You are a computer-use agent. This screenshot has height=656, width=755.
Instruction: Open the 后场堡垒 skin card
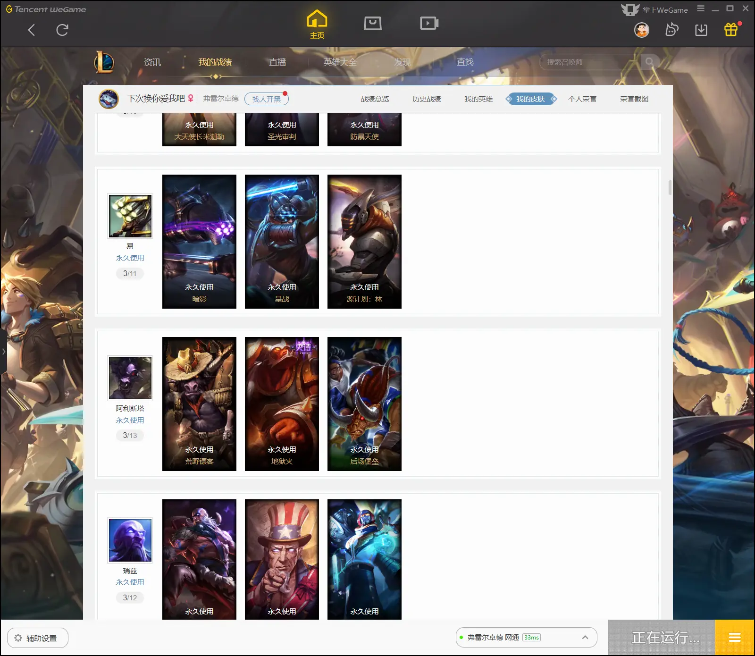pos(364,404)
